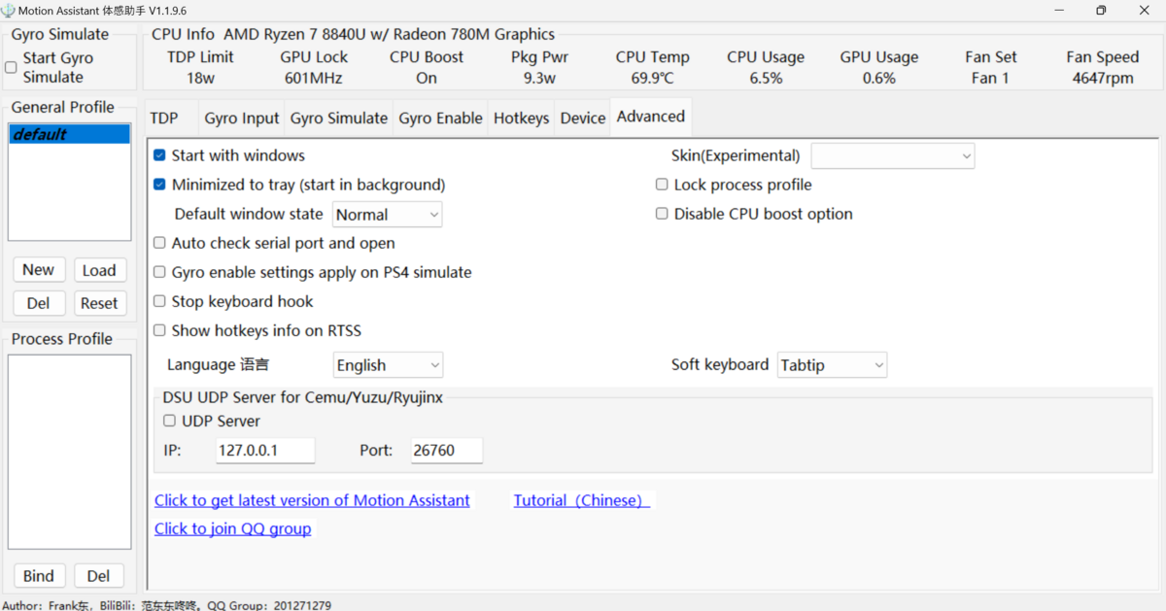Enable the UDP Server checkbox
The image size is (1166, 611).
click(x=169, y=421)
